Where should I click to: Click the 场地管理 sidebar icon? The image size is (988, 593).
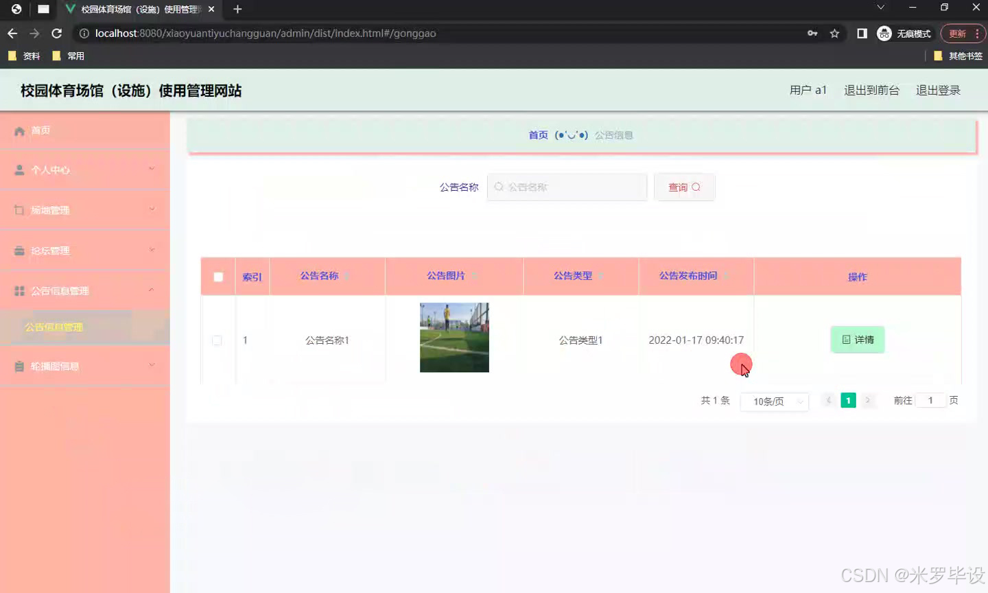tap(19, 209)
